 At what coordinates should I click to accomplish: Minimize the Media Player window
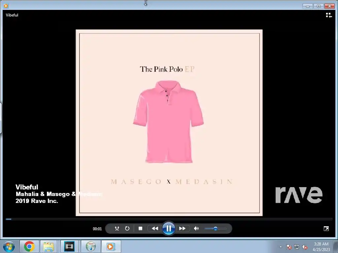point(308,6)
